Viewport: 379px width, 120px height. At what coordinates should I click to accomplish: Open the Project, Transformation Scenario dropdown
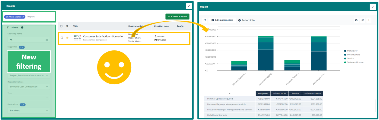[x=29, y=76]
